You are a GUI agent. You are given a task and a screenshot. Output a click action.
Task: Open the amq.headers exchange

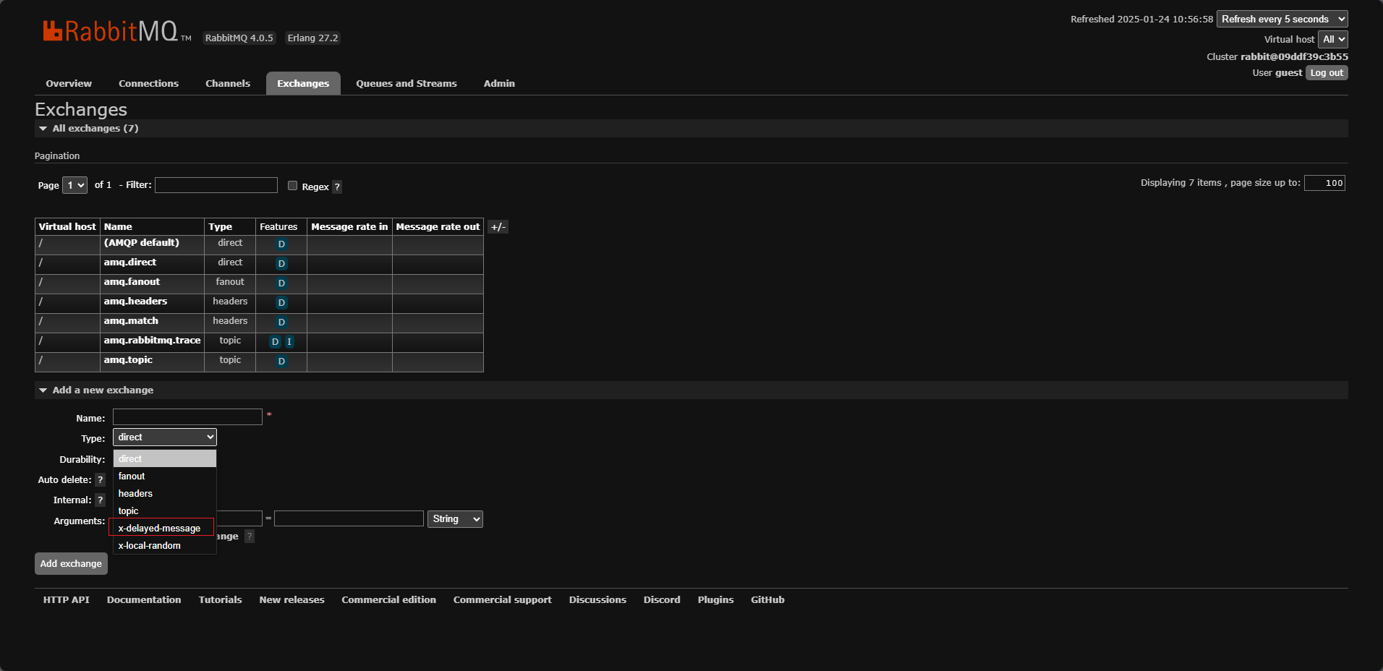click(135, 302)
